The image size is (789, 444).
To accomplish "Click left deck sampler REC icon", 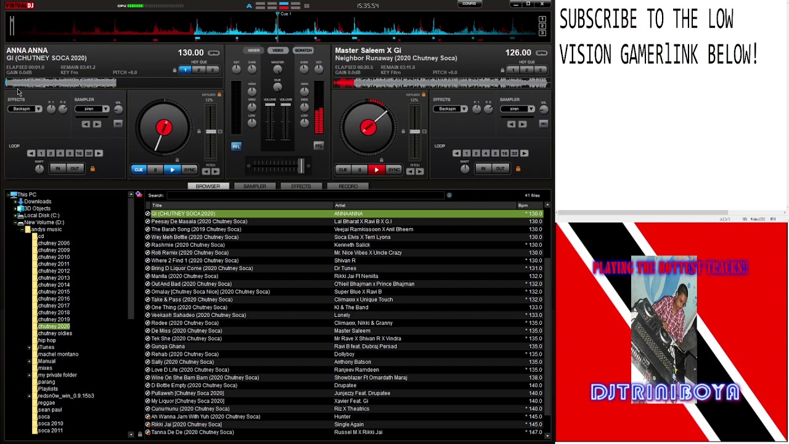I will click(x=118, y=124).
